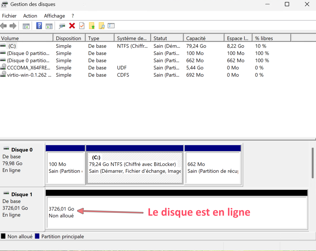Toggle the console tree pane icon
The height and width of the screenshot is (251, 316).
pyautogui.click(x=26, y=26)
